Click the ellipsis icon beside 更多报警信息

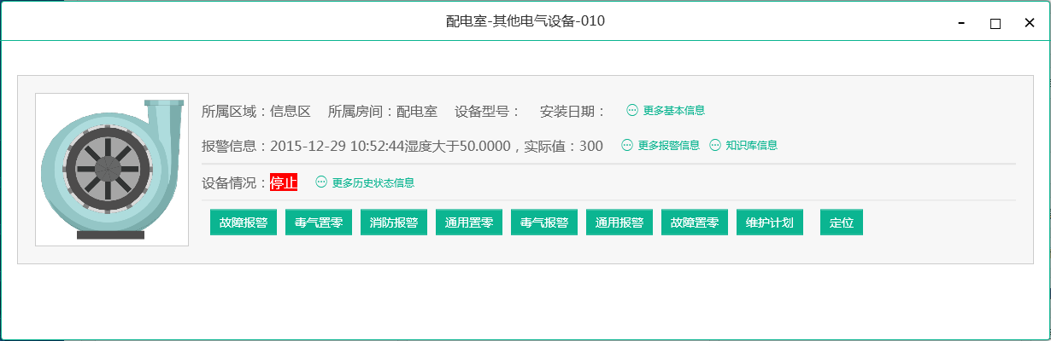pos(627,146)
